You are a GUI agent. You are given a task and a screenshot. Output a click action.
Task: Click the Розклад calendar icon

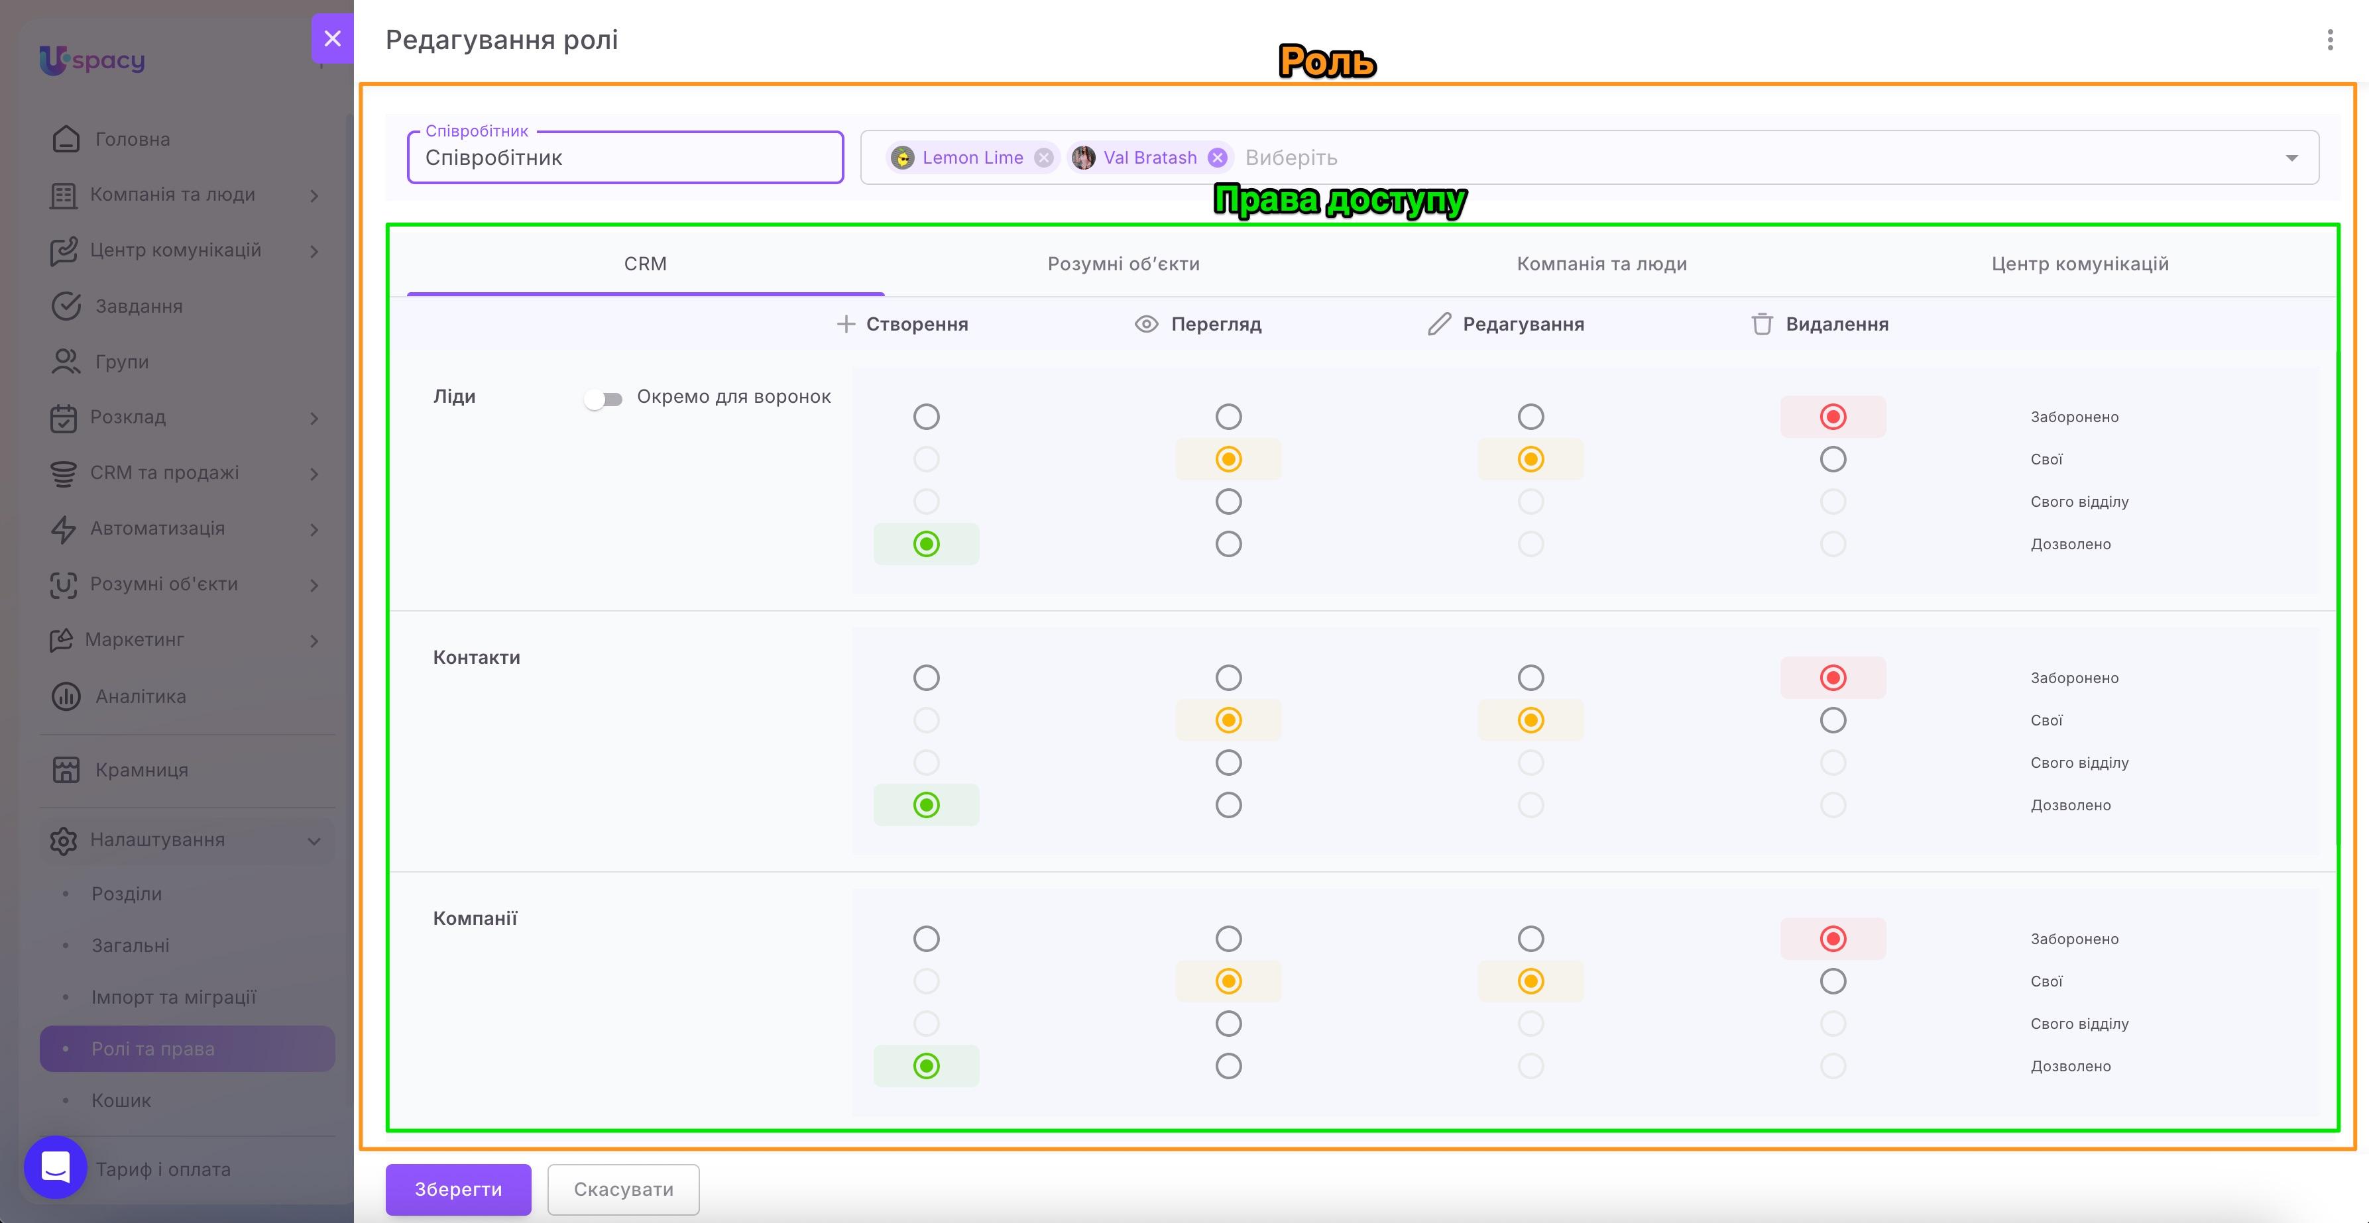click(x=64, y=418)
